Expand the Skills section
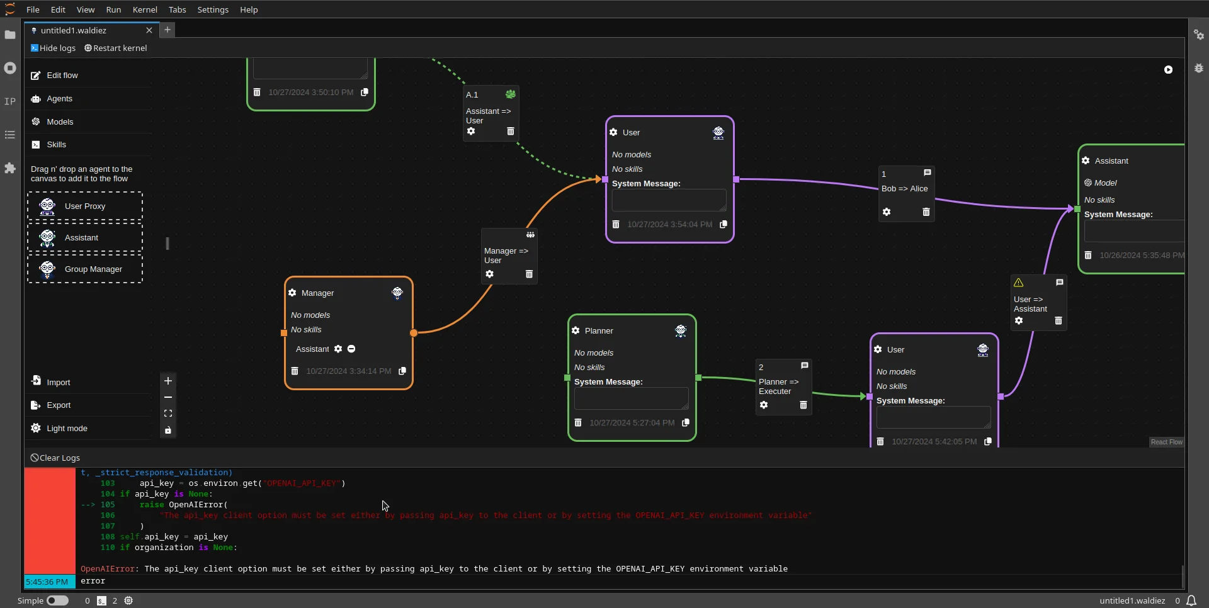Image resolution: width=1209 pixels, height=608 pixels. tap(57, 144)
